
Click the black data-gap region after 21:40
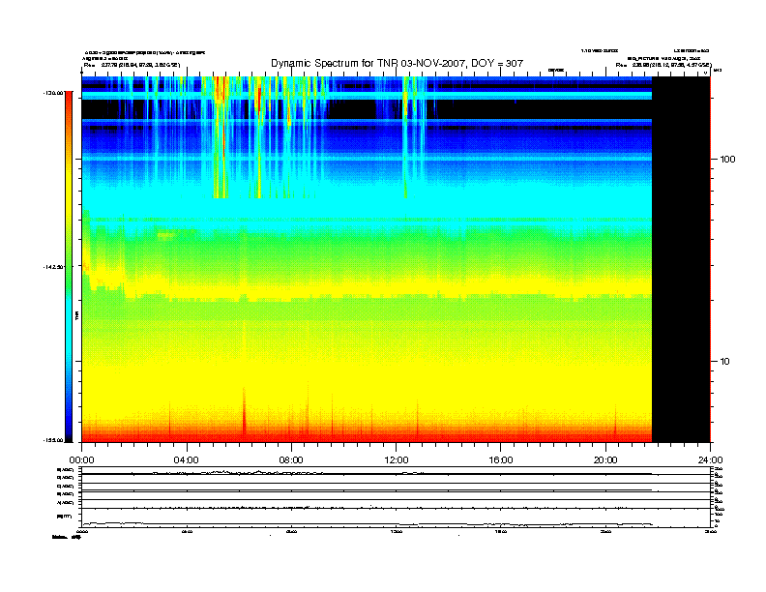(x=681, y=259)
